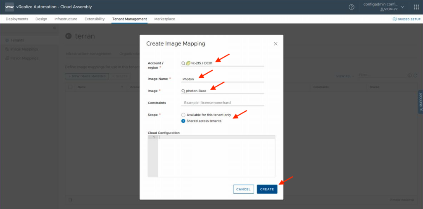
Task: Click the Shared column header
Action: (x=374, y=87)
